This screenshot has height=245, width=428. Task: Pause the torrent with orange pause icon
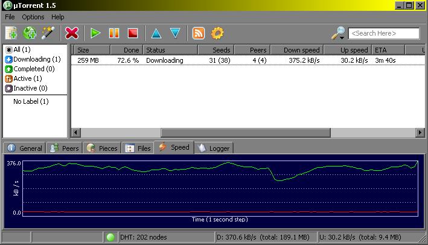[114, 33]
